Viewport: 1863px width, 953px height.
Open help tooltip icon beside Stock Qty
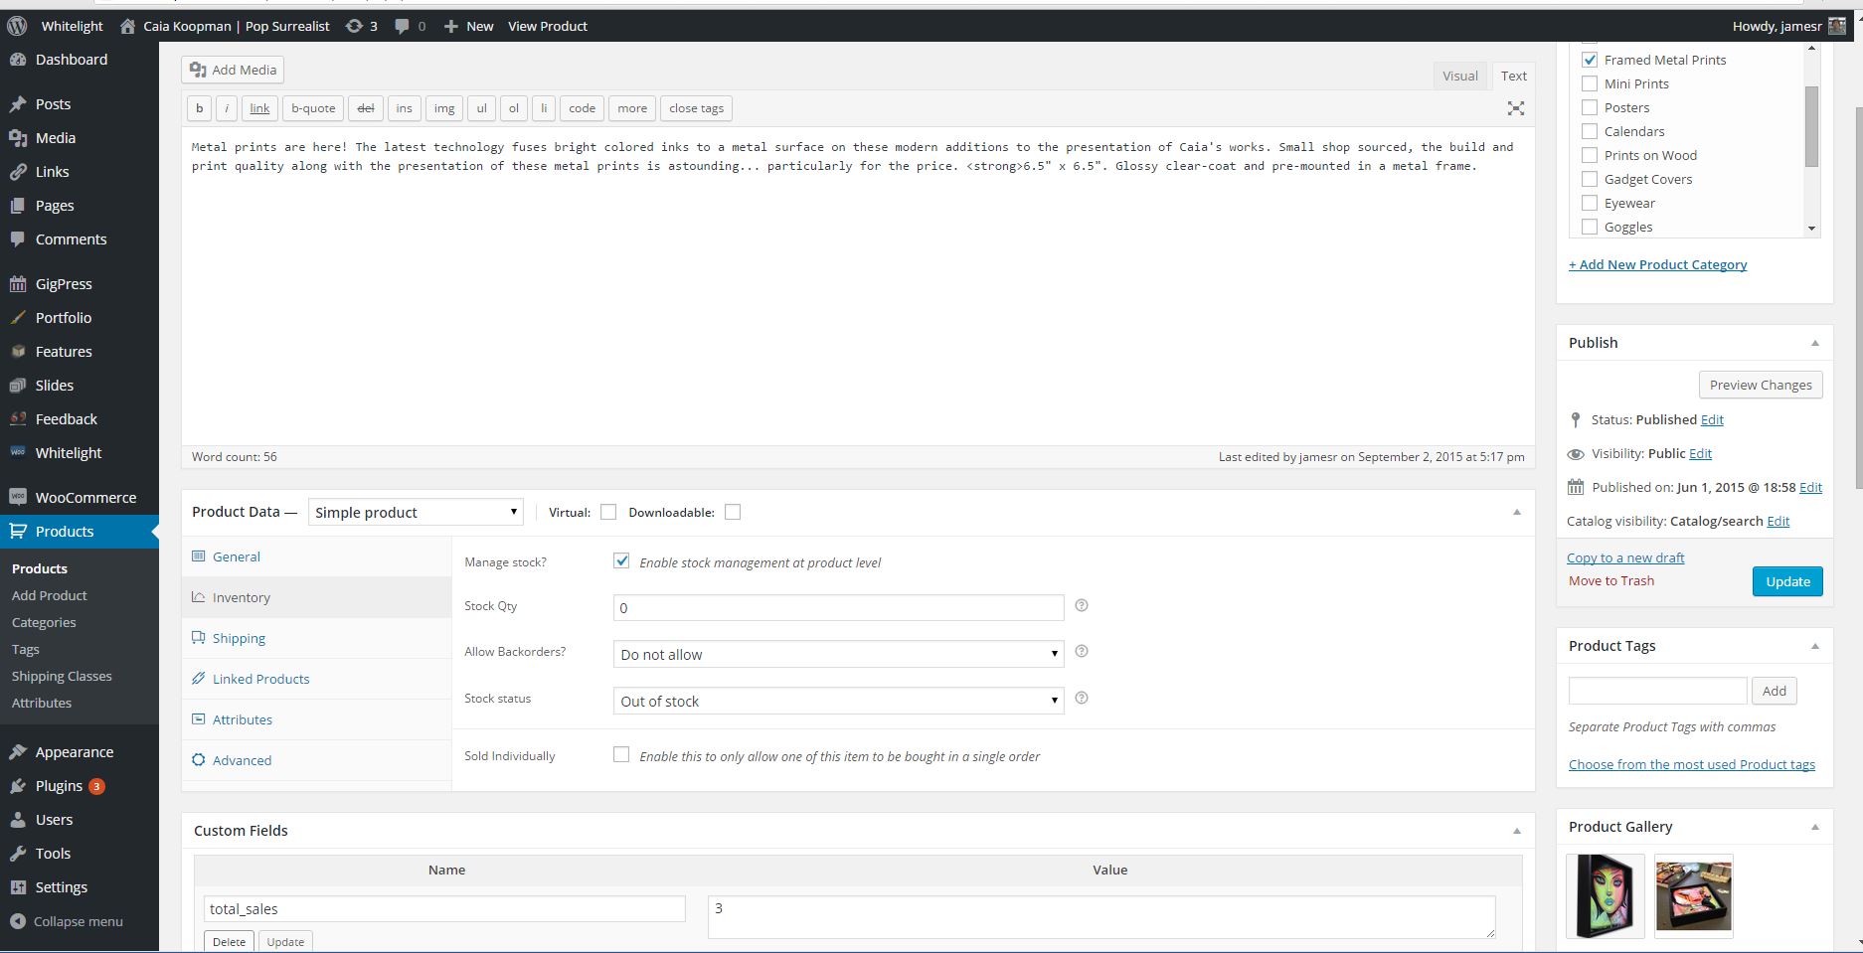click(1082, 605)
